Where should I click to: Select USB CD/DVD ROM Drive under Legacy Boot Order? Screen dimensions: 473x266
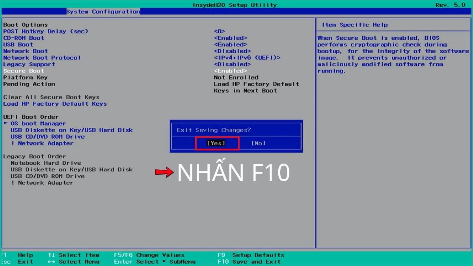click(x=48, y=176)
